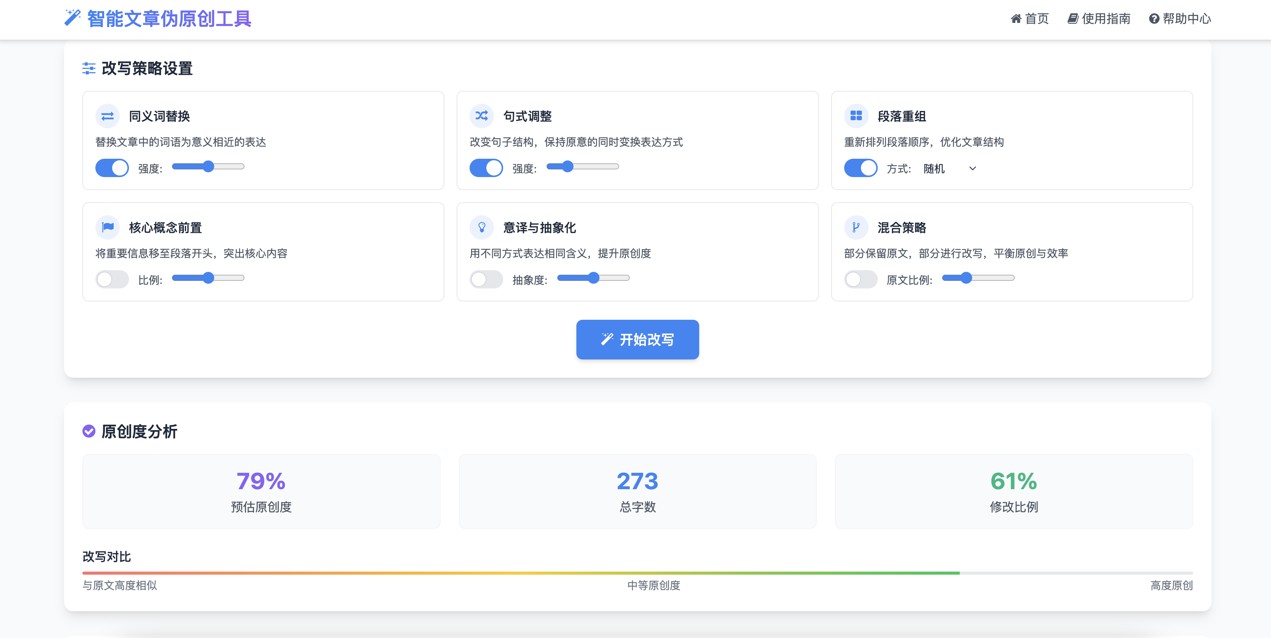
Task: Click the synonym replacement swap-arrows icon
Action: point(108,116)
